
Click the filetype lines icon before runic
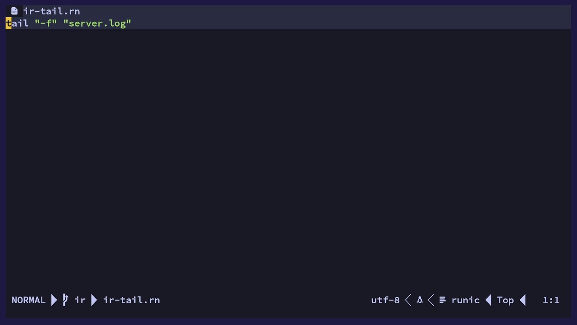[x=443, y=300]
